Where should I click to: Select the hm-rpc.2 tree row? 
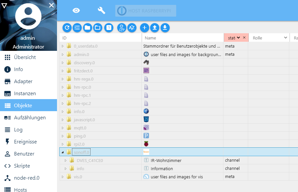179,103
